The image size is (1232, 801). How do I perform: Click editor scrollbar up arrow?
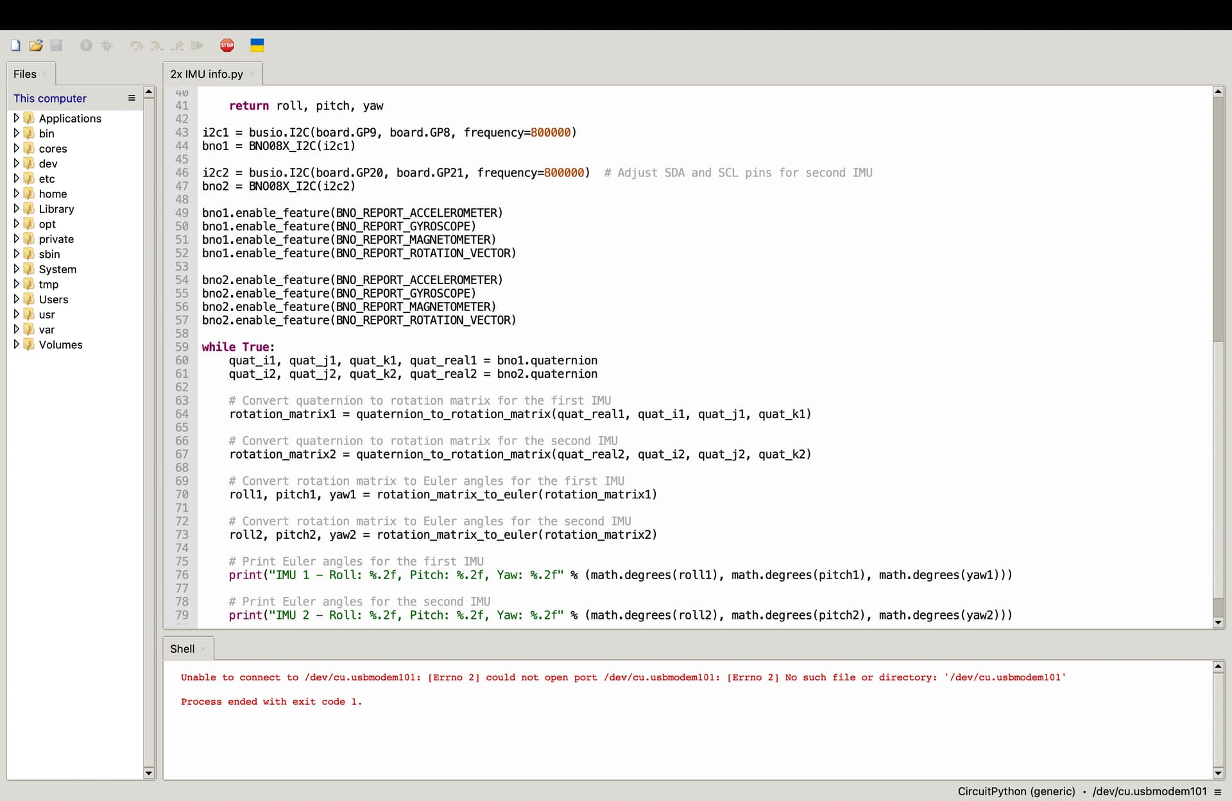point(1218,92)
